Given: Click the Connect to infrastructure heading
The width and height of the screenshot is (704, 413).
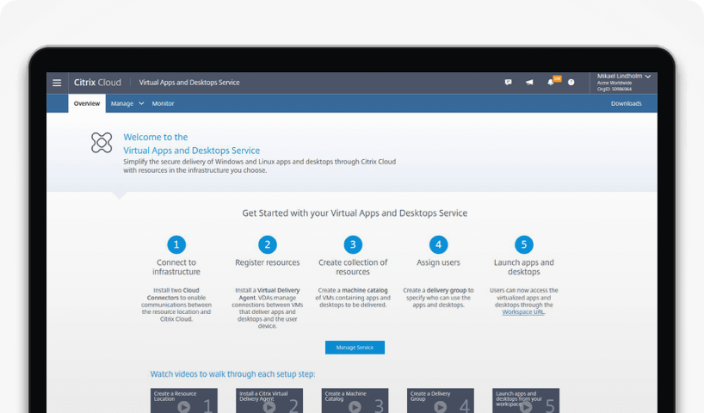Looking at the screenshot, I should [x=176, y=267].
